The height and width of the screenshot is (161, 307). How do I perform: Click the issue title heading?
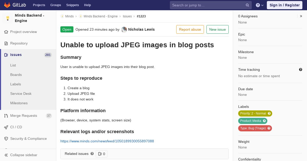tap(137, 45)
